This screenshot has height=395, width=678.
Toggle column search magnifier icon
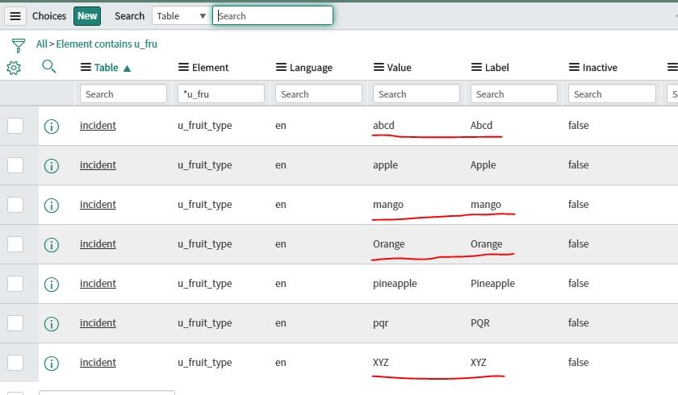pos(49,66)
